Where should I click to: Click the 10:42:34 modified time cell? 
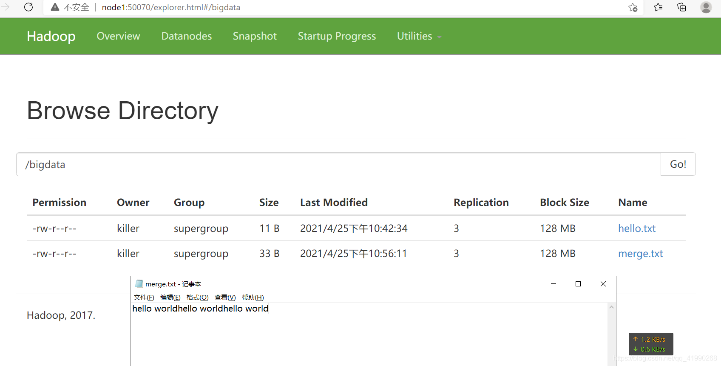pos(354,229)
